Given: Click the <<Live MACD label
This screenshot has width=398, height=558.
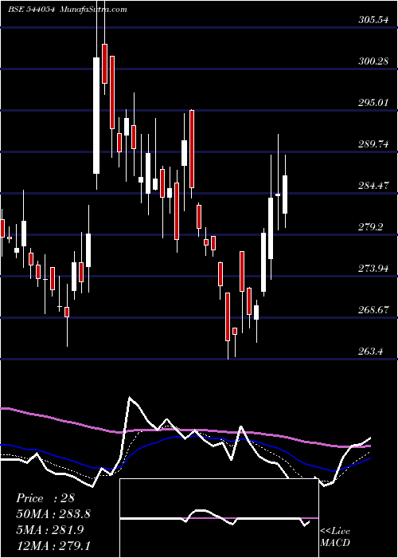Looking at the screenshot, I should [x=335, y=537].
